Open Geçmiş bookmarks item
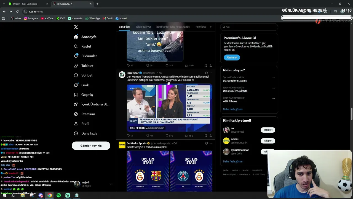The width and height of the screenshot is (353, 199). pos(83,95)
